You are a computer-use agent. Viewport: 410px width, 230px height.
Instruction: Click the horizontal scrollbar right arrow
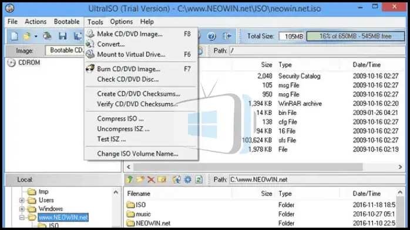coord(400,167)
